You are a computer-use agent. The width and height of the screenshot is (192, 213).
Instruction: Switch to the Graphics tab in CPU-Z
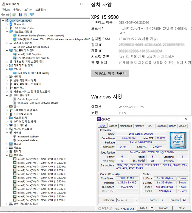tap(161, 126)
